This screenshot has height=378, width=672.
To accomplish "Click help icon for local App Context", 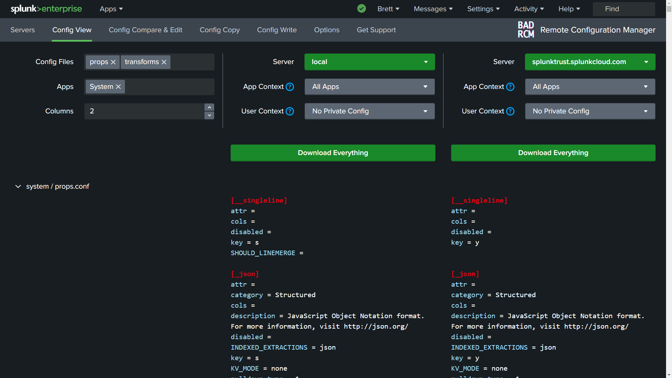I will 290,87.
